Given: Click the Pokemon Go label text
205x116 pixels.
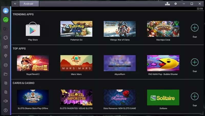Looking at the screenshot, I should (76, 40).
